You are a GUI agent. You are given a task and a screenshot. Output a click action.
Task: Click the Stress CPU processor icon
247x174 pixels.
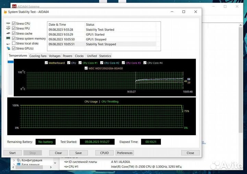pyautogui.click(x=8, y=23)
